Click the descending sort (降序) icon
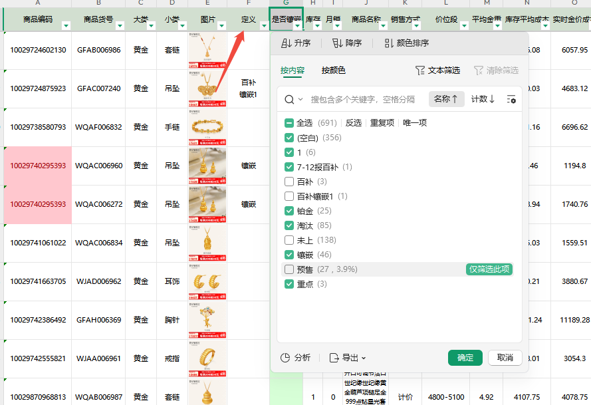Image resolution: width=591 pixels, height=405 pixels. click(x=338, y=43)
